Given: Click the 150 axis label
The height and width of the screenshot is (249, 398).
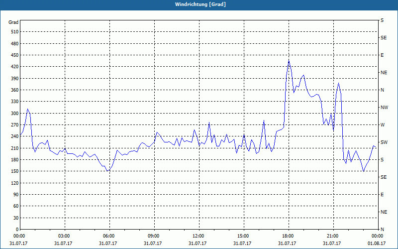Looking at the screenshot, I should (15, 171).
